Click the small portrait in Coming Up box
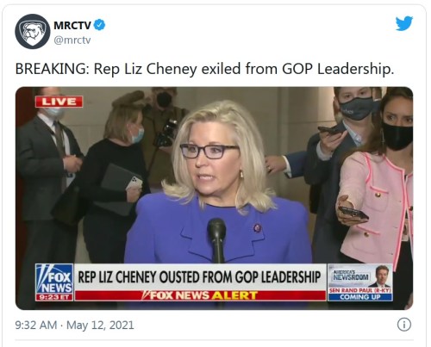The width and height of the screenshot is (431, 347). pos(380,276)
